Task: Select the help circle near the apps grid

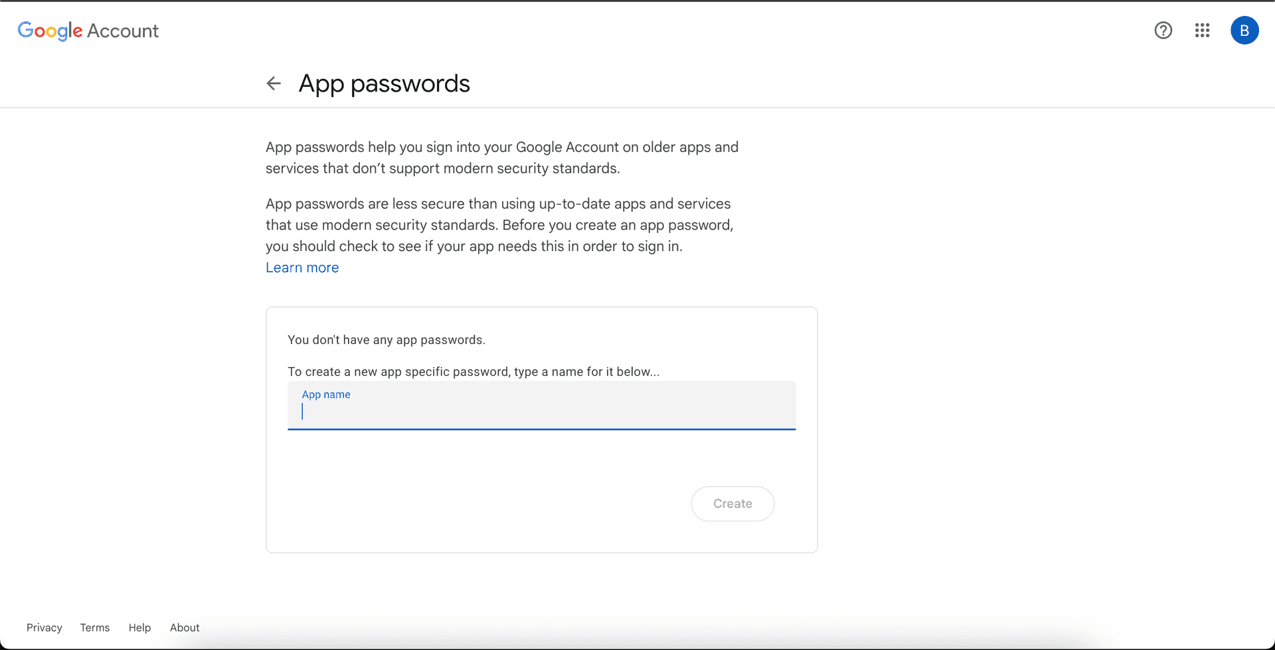Action: pyautogui.click(x=1163, y=31)
